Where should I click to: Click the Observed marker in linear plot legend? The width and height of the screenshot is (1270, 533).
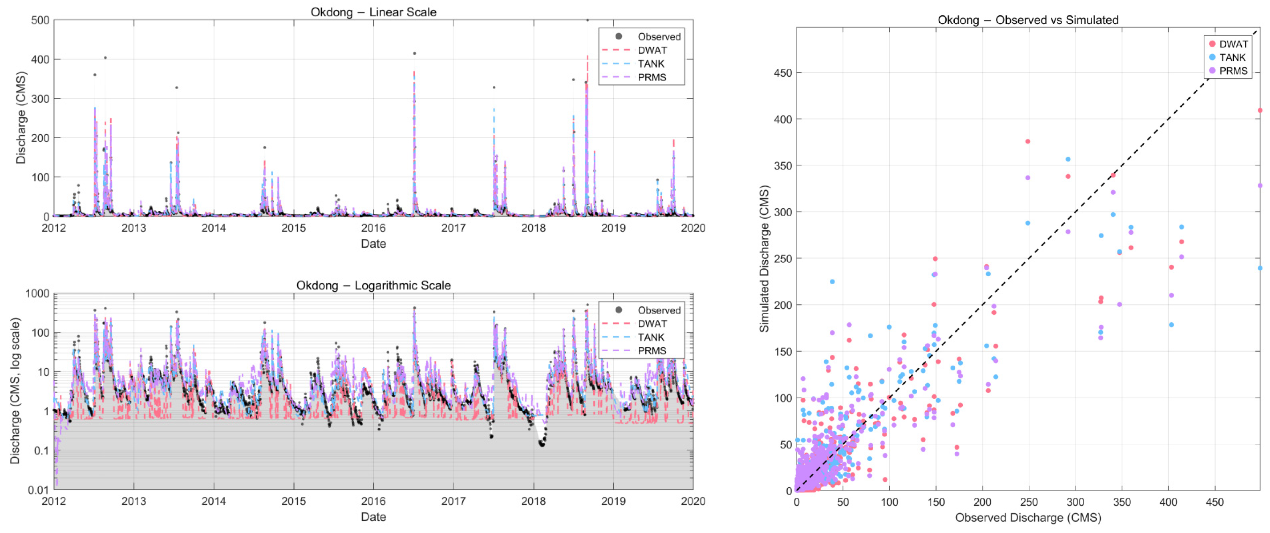coord(618,37)
